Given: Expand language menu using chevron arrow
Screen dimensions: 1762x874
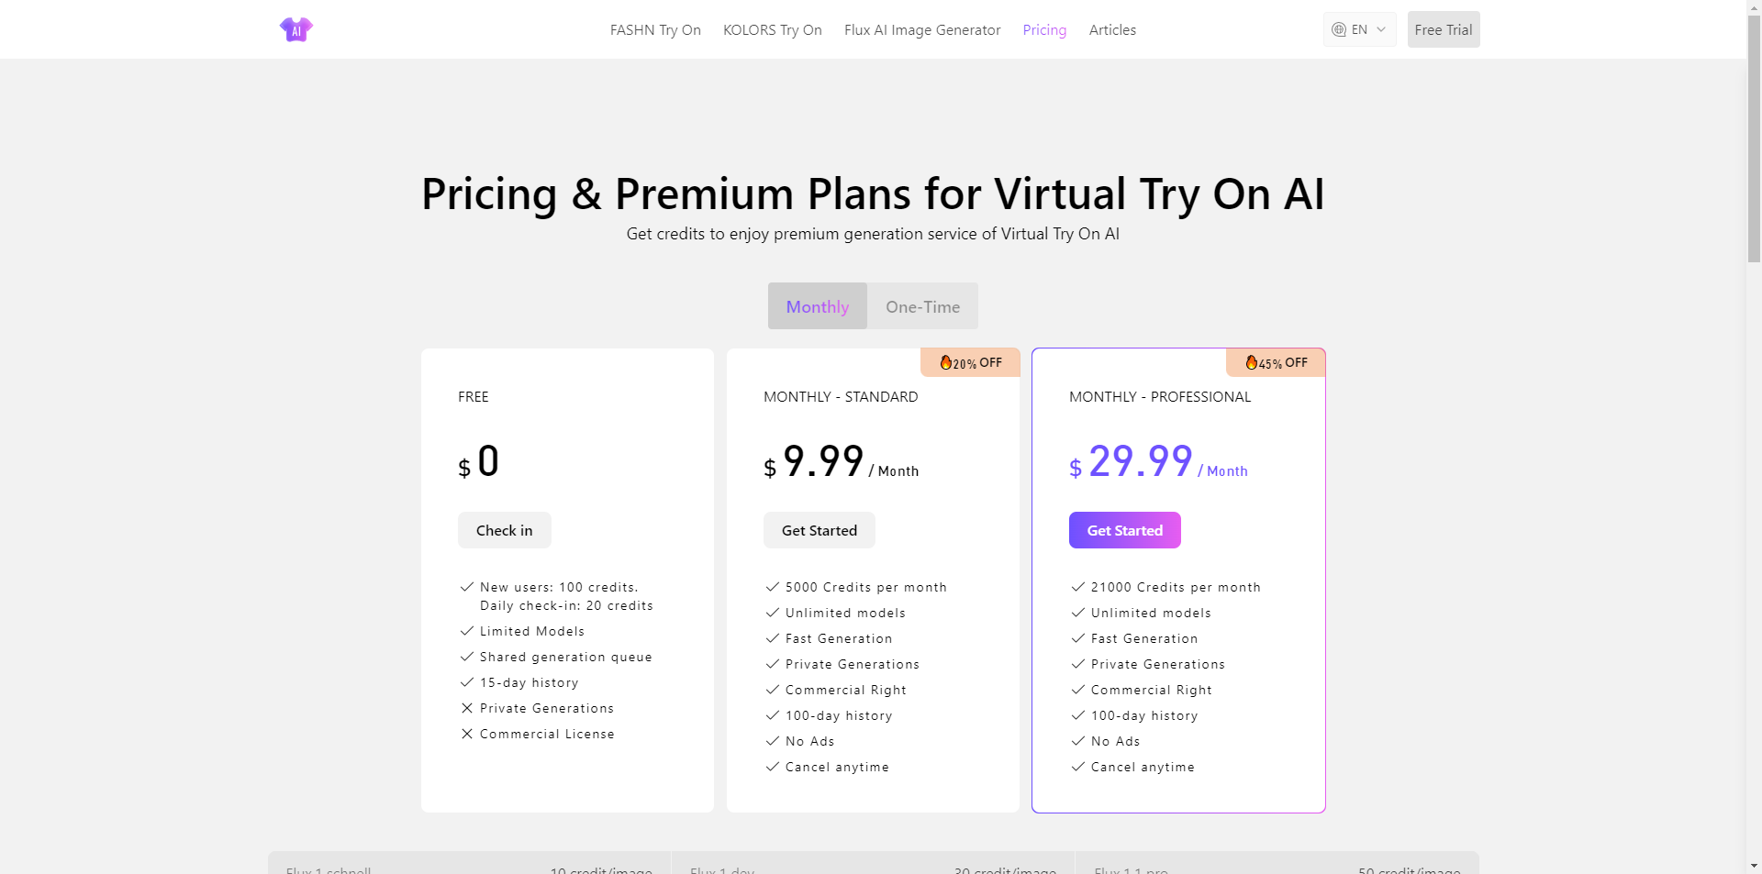Looking at the screenshot, I should coord(1381,29).
